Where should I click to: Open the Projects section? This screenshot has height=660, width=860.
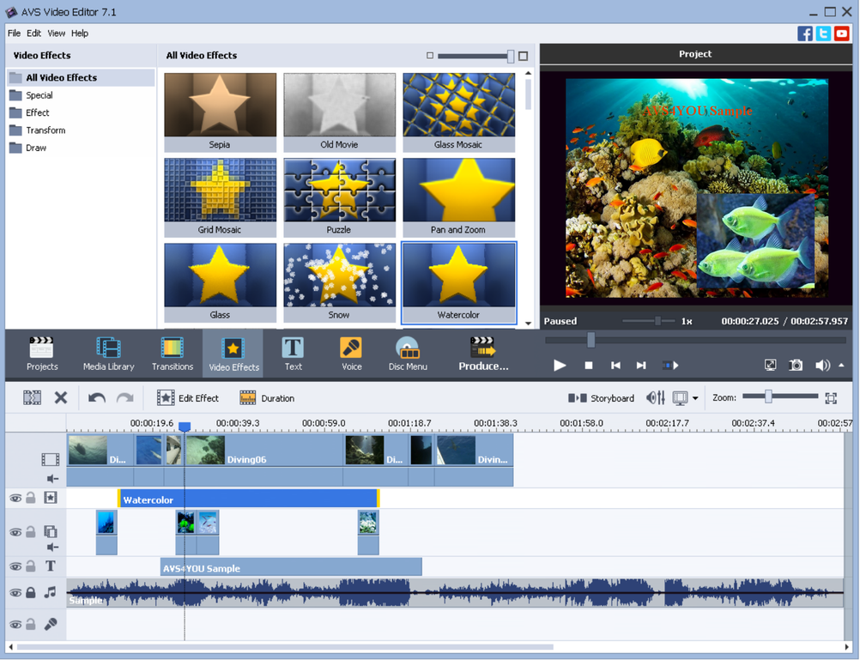42,354
